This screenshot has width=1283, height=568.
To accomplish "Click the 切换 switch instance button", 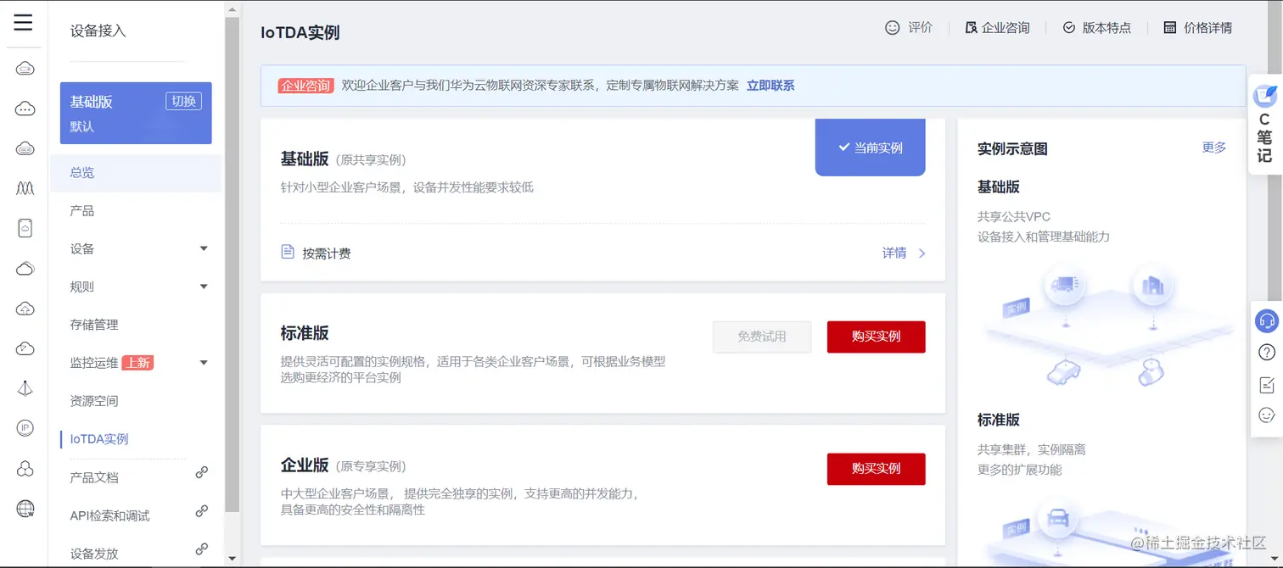I will [x=183, y=101].
